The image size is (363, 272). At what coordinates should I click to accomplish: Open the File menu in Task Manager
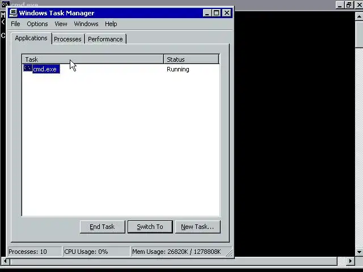coord(15,24)
